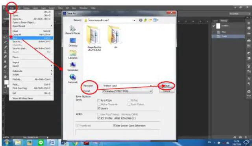
Task: Expand the Format dropdown list
Action: [151, 91]
